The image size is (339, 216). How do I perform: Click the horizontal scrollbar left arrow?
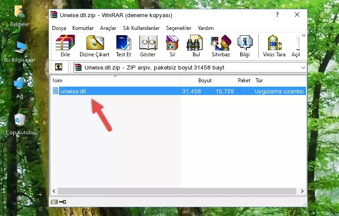tap(54, 191)
